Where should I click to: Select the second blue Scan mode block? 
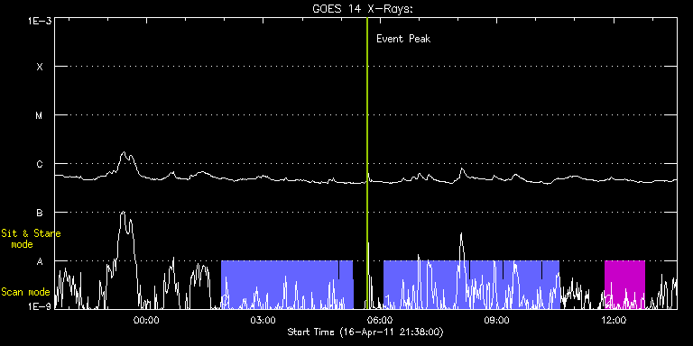(471, 285)
